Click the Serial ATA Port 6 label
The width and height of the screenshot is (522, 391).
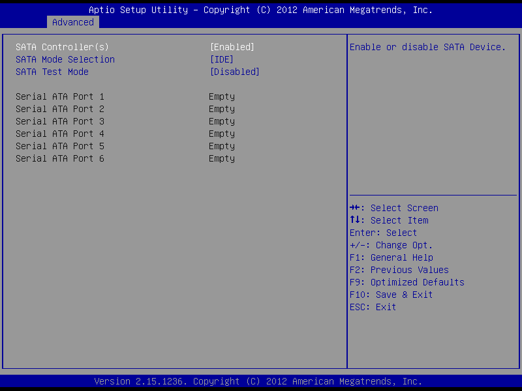pyautogui.click(x=59, y=158)
